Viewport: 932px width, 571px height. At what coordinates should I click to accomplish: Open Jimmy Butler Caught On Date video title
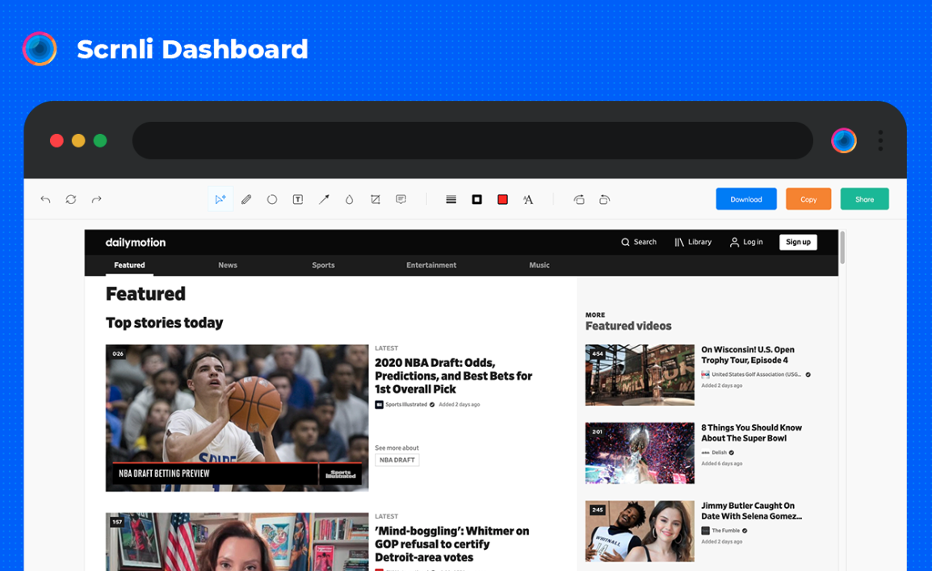pos(751,511)
